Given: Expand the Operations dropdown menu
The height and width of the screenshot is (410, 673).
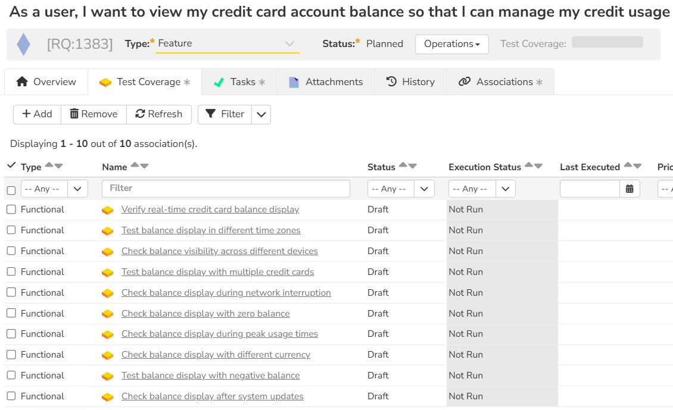Looking at the screenshot, I should point(451,44).
